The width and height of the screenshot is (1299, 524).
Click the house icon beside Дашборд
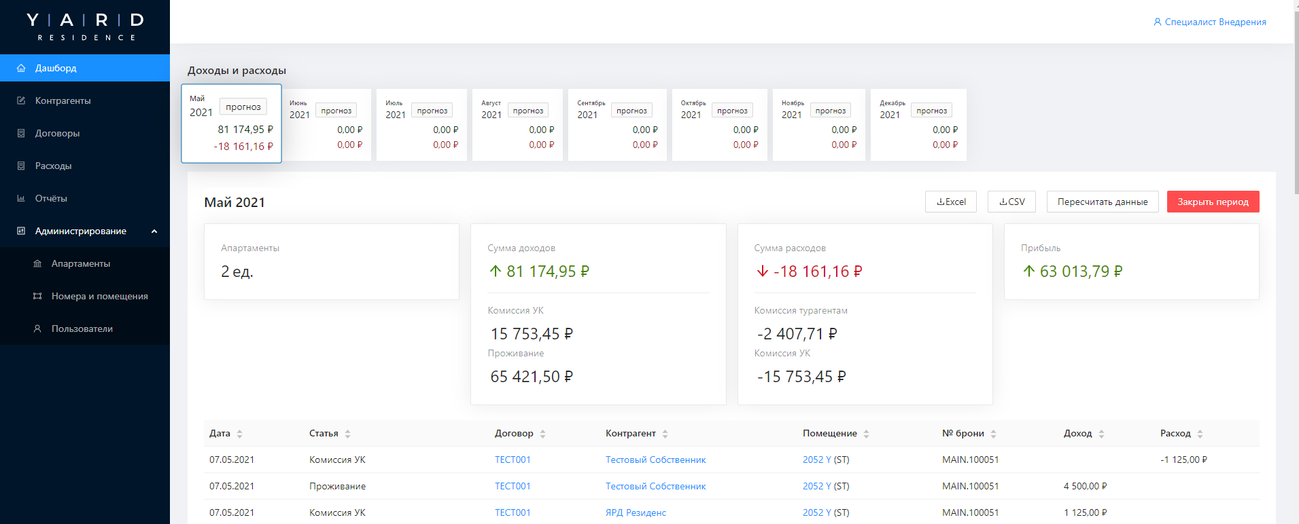coord(21,68)
